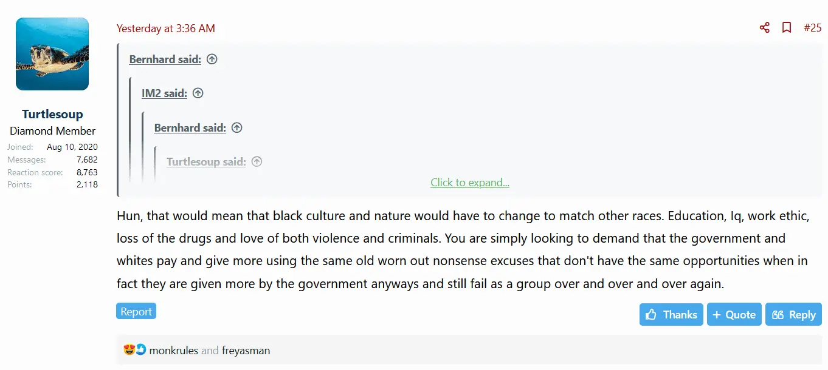Click the share icon for this post
The height and width of the screenshot is (370, 828).
[x=765, y=28]
